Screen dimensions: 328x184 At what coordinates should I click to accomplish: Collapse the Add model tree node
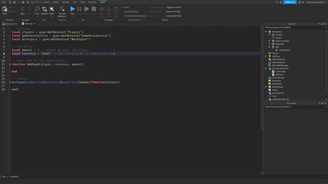point(269,47)
